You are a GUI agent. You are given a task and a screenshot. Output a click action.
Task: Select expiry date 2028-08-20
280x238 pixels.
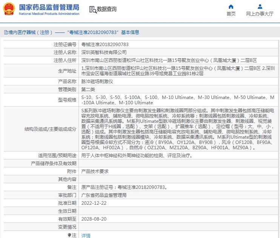point(94,219)
